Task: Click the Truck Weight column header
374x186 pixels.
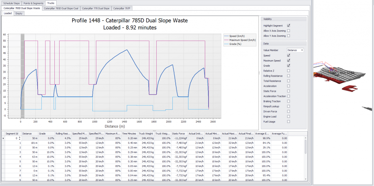Action: pyautogui.click(x=146, y=133)
